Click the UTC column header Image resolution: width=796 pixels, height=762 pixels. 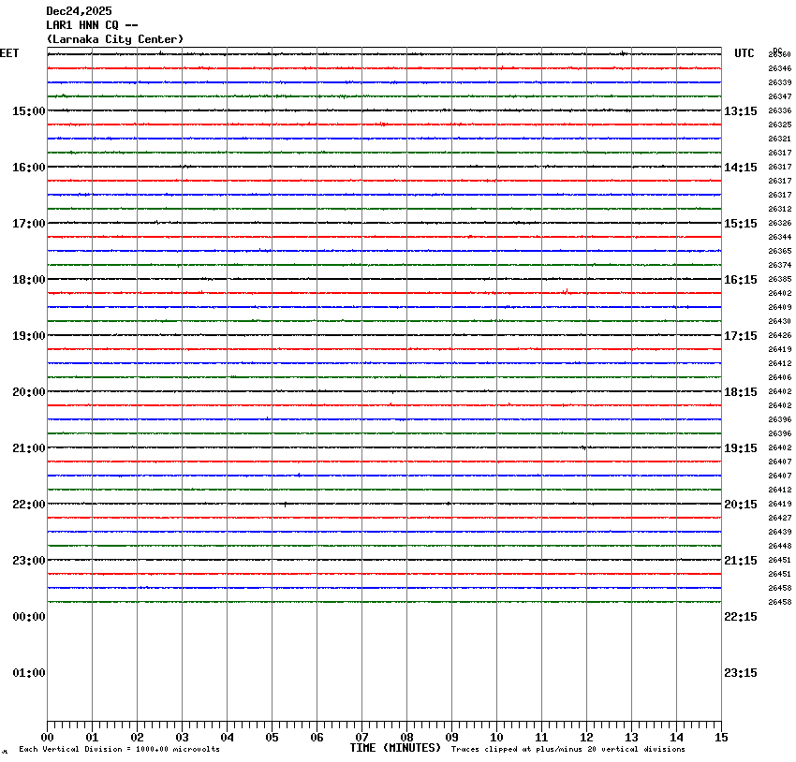point(744,53)
